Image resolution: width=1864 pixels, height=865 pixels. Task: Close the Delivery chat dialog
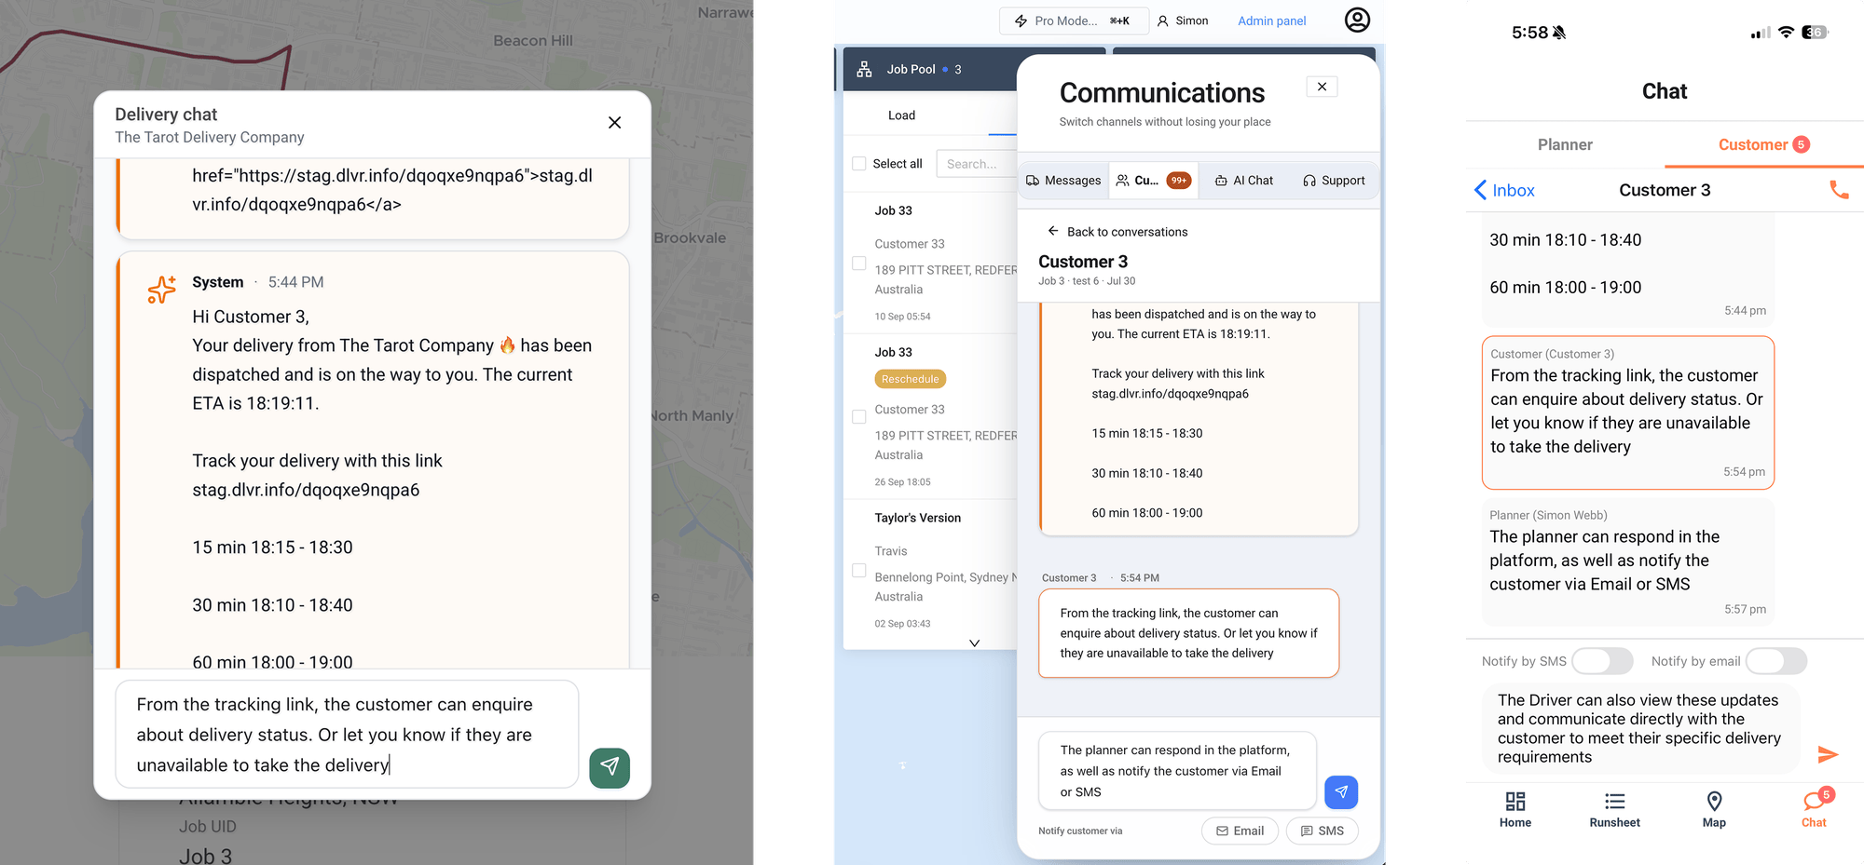tap(614, 123)
